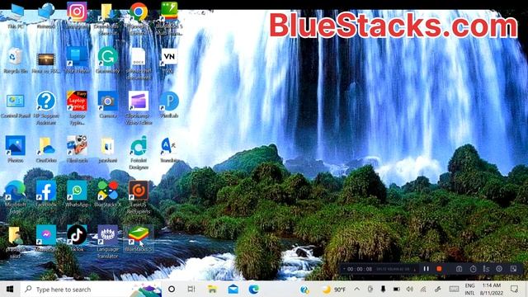This screenshot has height=297, width=528.
Task: Open battery status in system tray
Action: (x=397, y=289)
